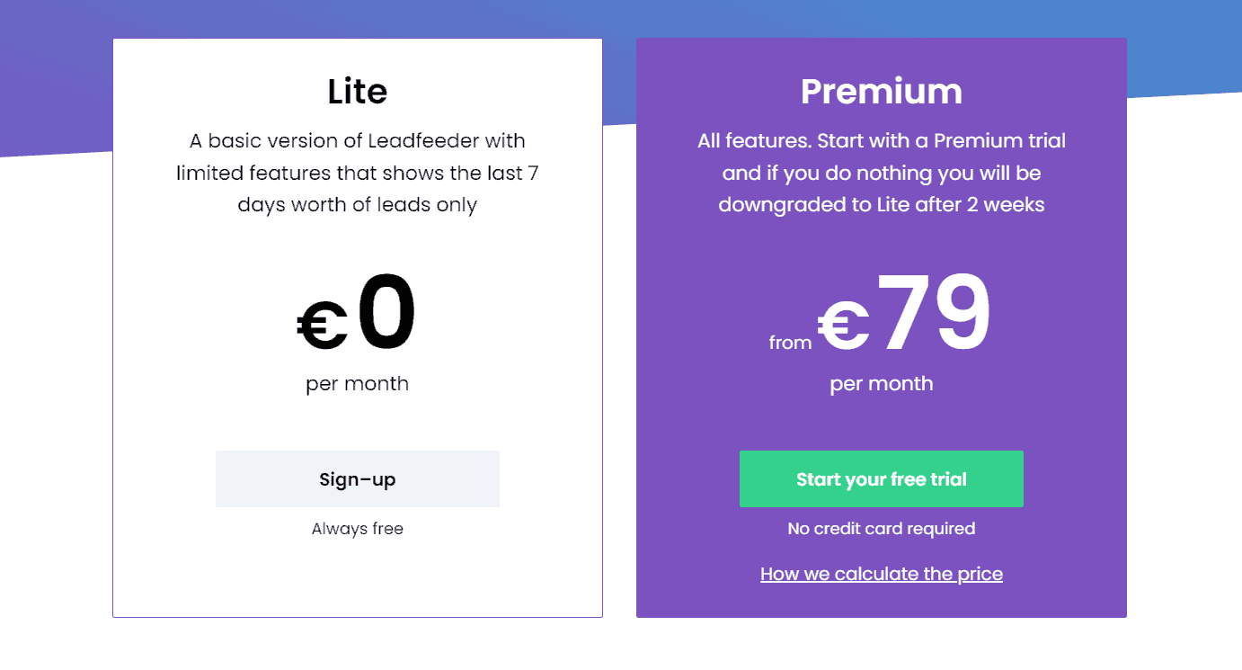This screenshot has width=1242, height=670.
Task: Click the large 79 number in the Premium card
Action: click(935, 313)
